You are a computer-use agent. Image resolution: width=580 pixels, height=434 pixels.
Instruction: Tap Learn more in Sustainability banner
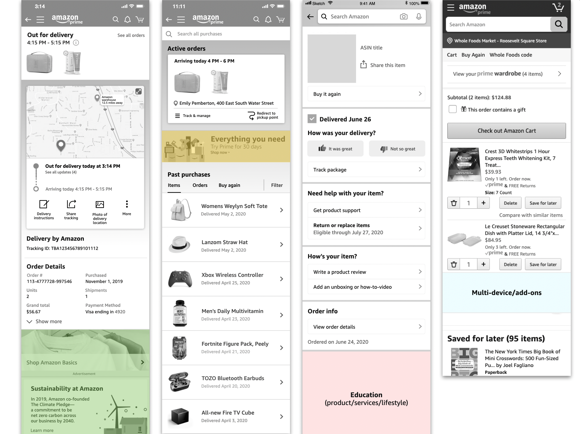(x=42, y=430)
